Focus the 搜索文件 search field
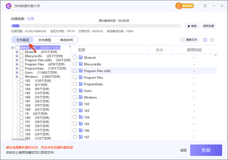This screenshot has height=160, width=228. (x=189, y=40)
